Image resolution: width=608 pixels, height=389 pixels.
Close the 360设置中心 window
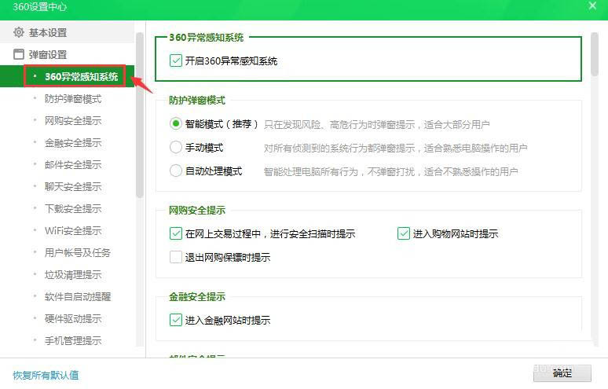(592, 6)
